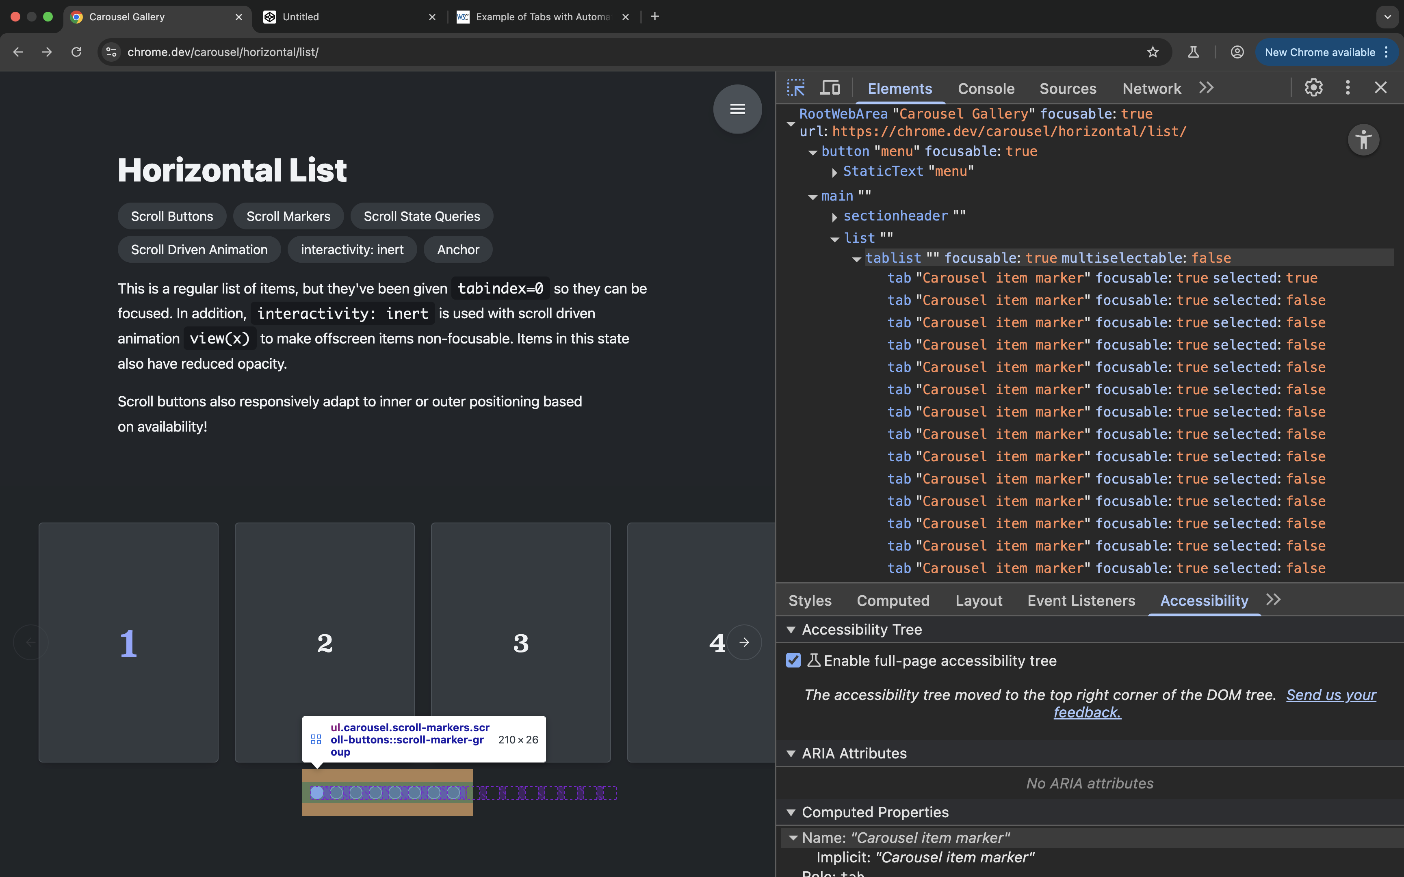Open the Computed styles tab
The width and height of the screenshot is (1404, 877).
click(893, 601)
